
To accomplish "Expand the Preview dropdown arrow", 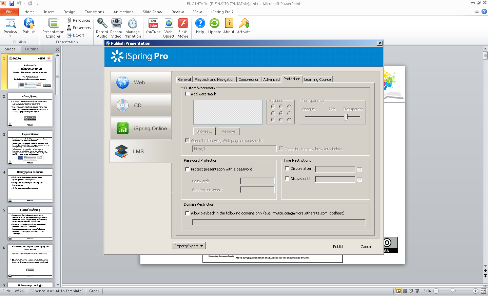I will pyautogui.click(x=11, y=36).
